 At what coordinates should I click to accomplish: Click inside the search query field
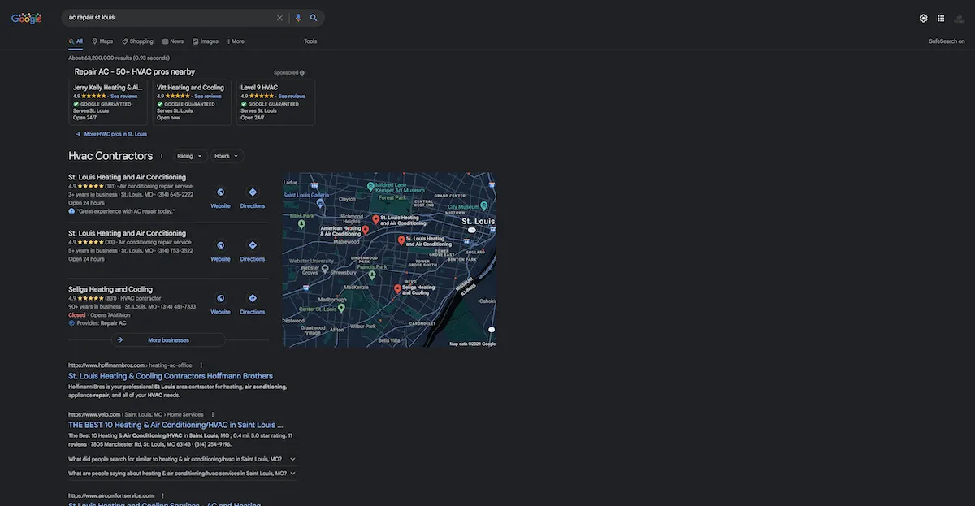pos(169,18)
